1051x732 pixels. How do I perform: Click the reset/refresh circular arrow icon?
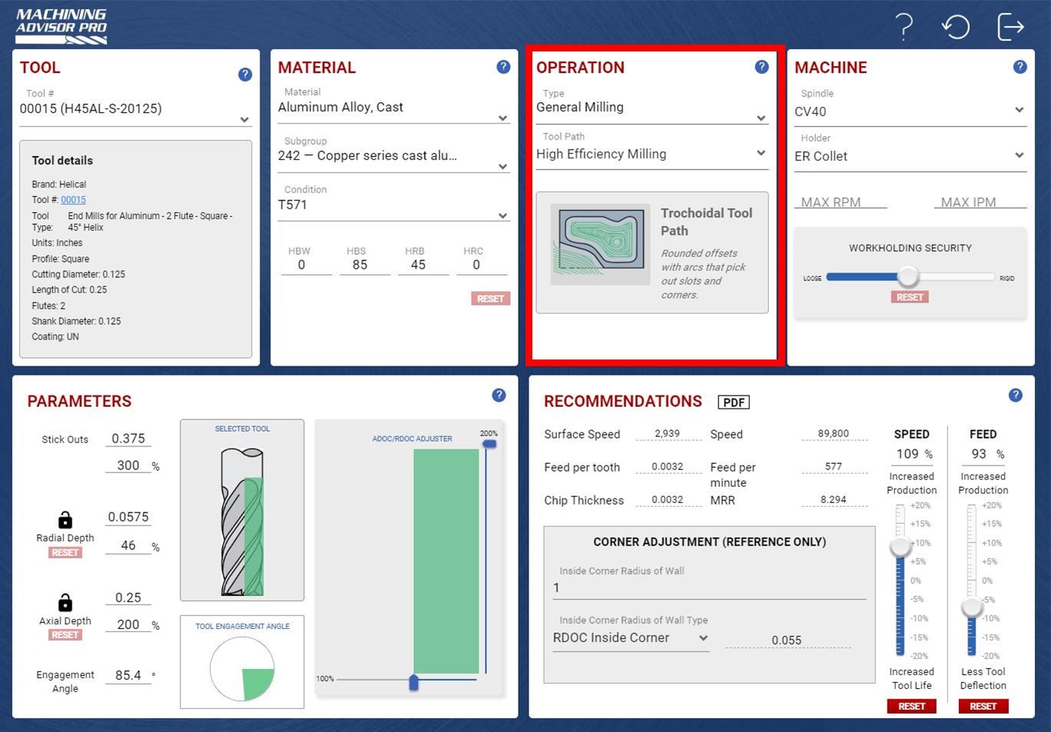click(x=956, y=27)
